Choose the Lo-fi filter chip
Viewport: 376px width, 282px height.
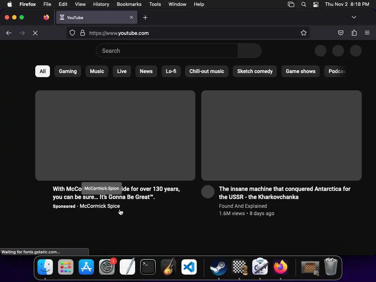[x=171, y=71]
